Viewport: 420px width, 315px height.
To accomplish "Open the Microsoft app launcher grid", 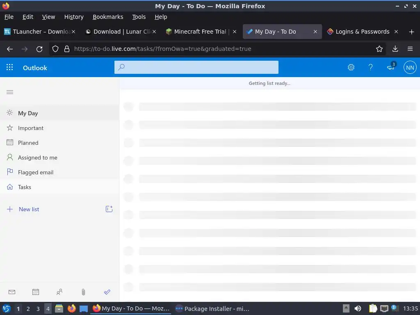I will (10, 67).
